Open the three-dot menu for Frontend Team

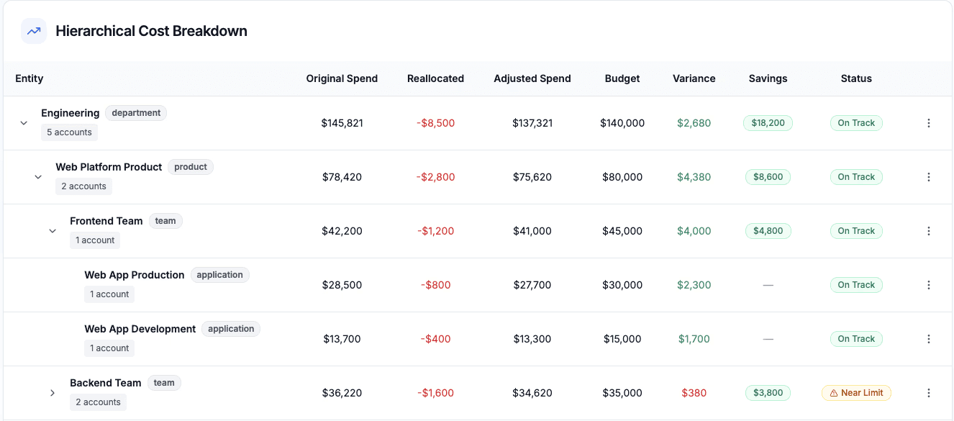tap(928, 231)
